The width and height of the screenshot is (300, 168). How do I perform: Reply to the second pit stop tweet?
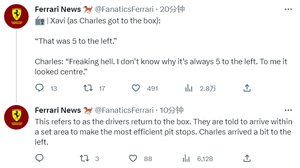pyautogui.click(x=40, y=158)
